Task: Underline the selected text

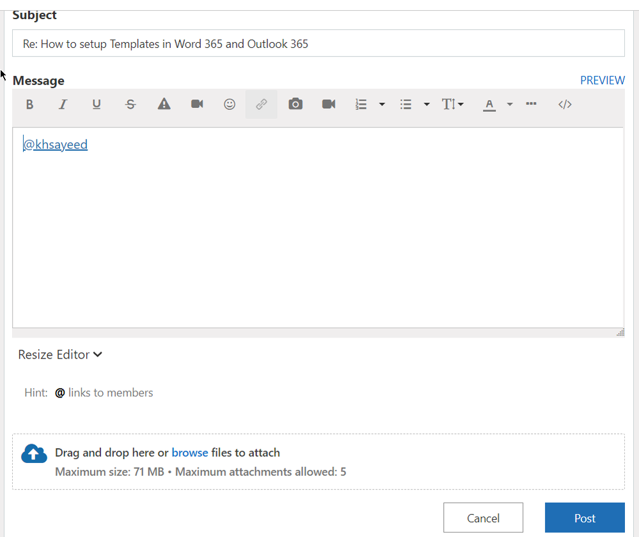Action: [97, 104]
